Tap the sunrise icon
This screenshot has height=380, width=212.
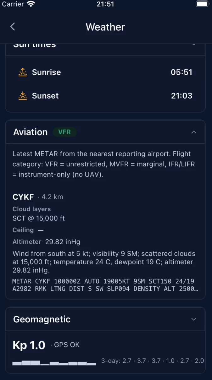tap(23, 72)
